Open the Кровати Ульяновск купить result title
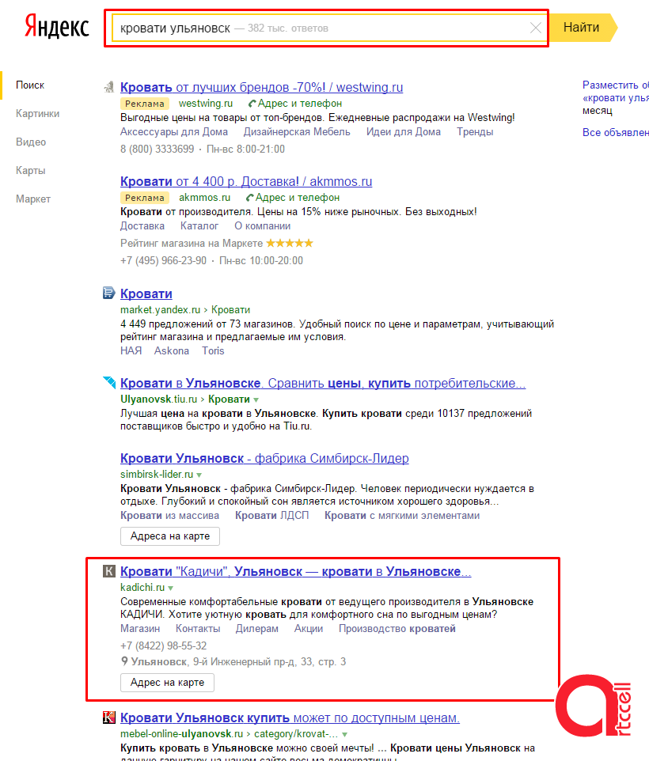The height and width of the screenshot is (761, 649). [290, 717]
